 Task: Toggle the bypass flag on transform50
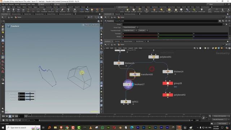coord(131,74)
